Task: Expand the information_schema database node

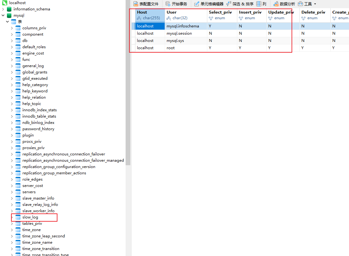Action: (x=3, y=9)
